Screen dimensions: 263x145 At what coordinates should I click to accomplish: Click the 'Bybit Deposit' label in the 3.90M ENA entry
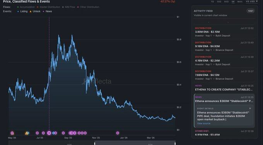(223, 36)
